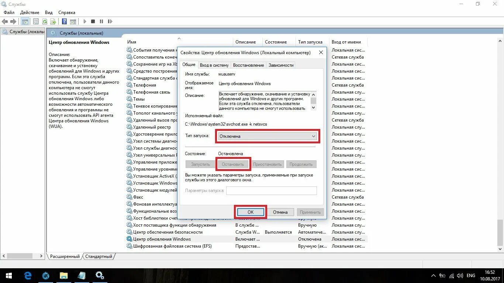Open the volume speaker icon in system tray
Screen dimensions: 504x283
[x=460, y=276]
